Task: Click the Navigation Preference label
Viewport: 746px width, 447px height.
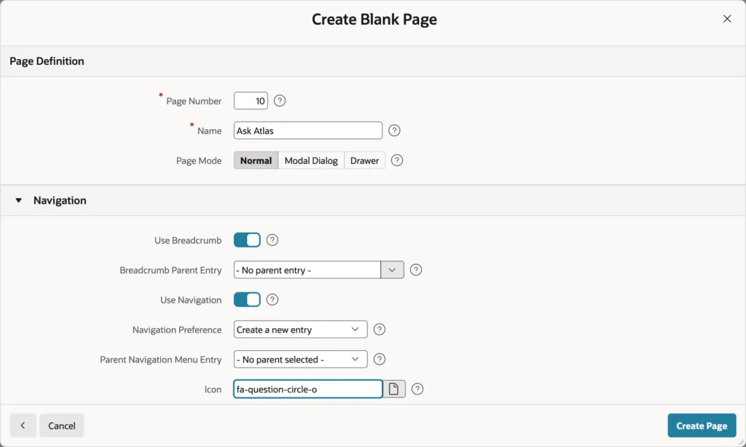Action: tap(177, 330)
